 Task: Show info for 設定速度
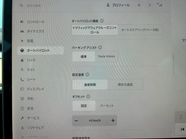(87, 74)
